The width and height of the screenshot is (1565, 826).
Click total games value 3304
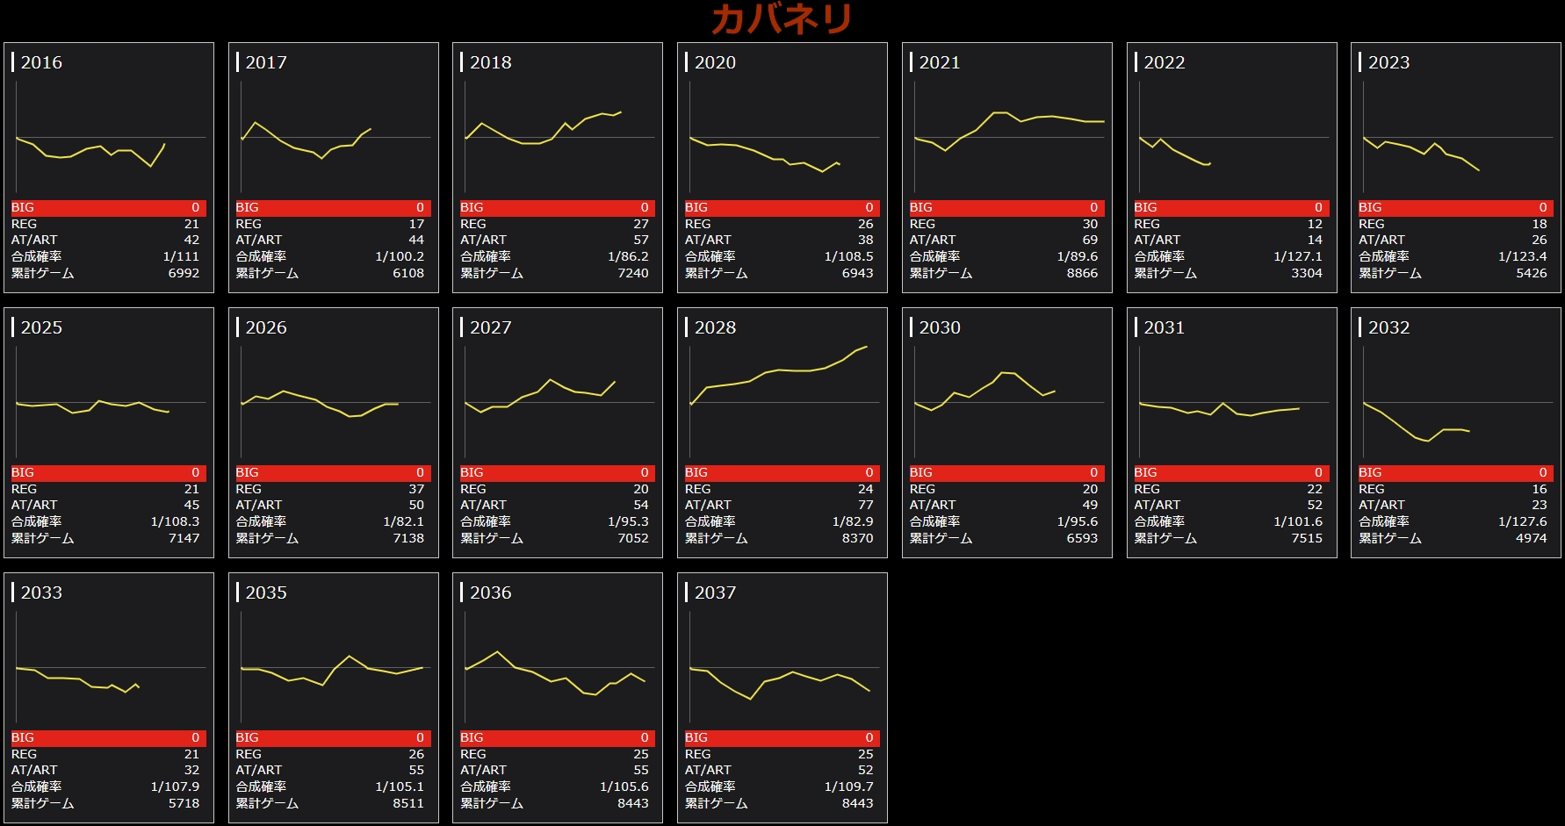point(1307,273)
